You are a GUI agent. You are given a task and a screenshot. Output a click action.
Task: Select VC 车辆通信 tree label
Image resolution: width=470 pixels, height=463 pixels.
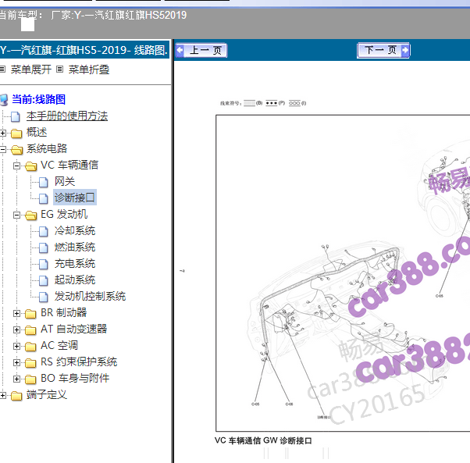[69, 165]
